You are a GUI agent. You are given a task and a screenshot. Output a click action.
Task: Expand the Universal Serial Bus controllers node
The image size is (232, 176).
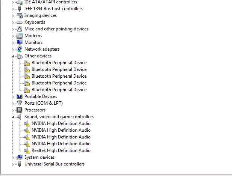pyautogui.click(x=13, y=164)
